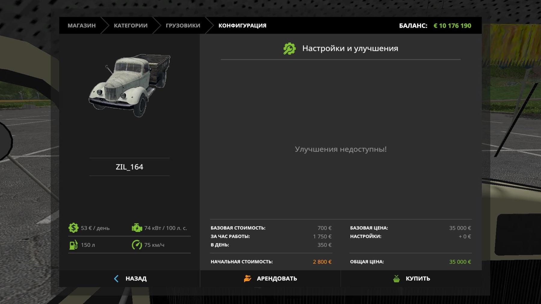Viewport: 541px width, 304px height.
Task: Go to the Магазин breadcrumb
Action: click(x=81, y=26)
